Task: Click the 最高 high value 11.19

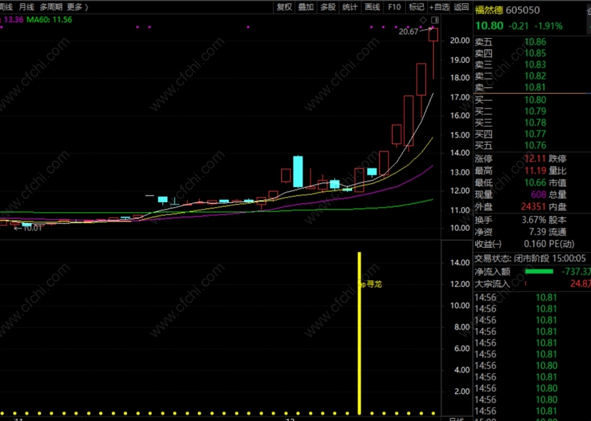Action: [x=535, y=170]
